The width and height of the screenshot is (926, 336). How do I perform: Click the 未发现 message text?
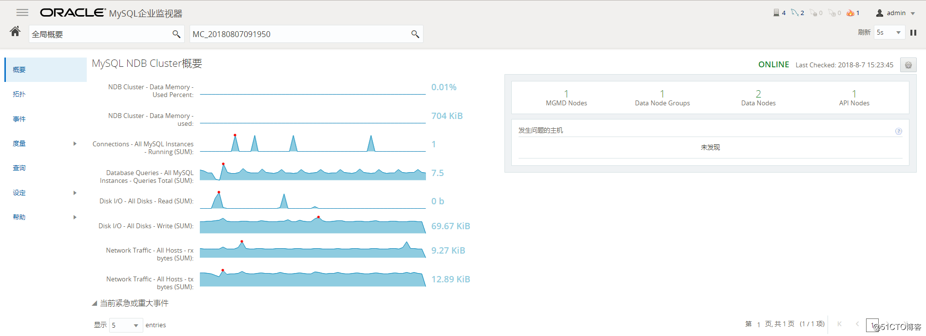coord(710,147)
